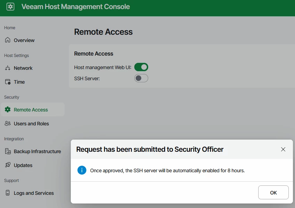The width and height of the screenshot is (295, 208).
Task: Close the Security Officer request dialog
Action: tap(283, 149)
